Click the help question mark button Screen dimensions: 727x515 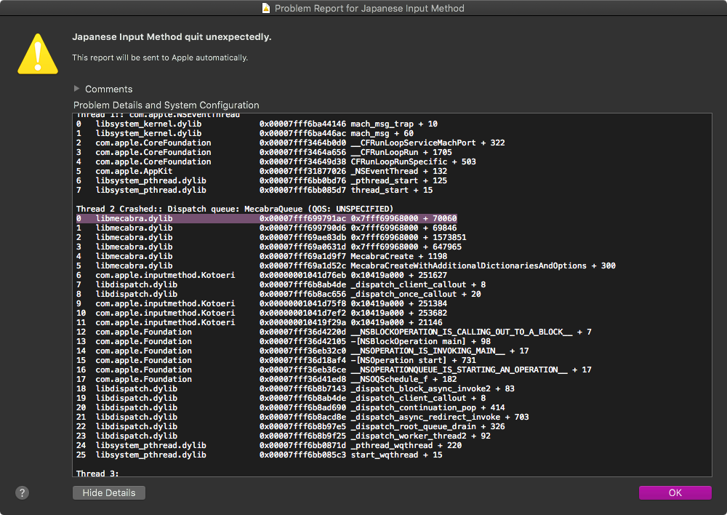(x=23, y=492)
